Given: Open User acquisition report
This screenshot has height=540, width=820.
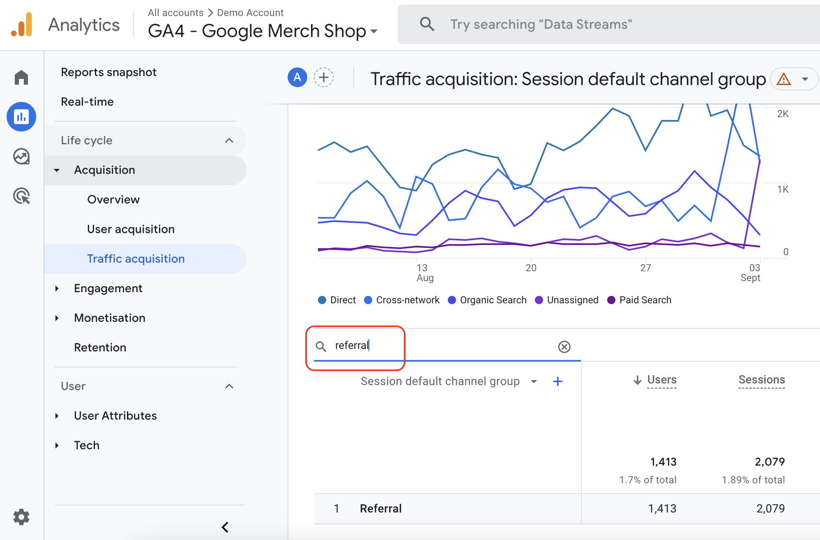Looking at the screenshot, I should (131, 229).
